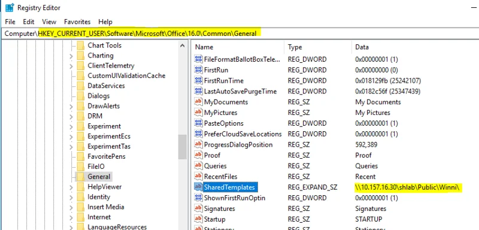This screenshot has height=230, width=479.
Task: Click the ShownFirstRunOptin DWORD icon
Action: coord(198,198)
